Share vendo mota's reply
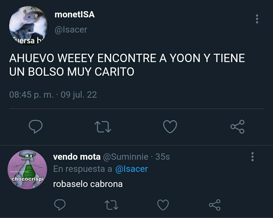This screenshot has width=273, height=218. click(215, 205)
